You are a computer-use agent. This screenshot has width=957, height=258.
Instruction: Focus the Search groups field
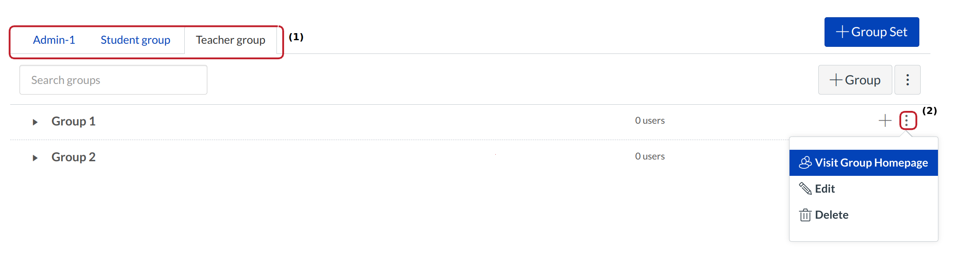[113, 80]
